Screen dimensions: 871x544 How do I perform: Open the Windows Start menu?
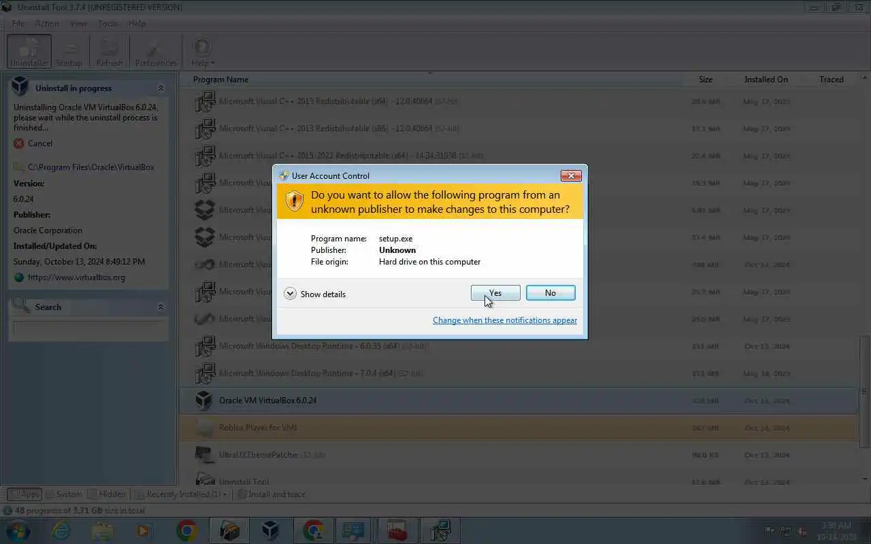tap(18, 530)
